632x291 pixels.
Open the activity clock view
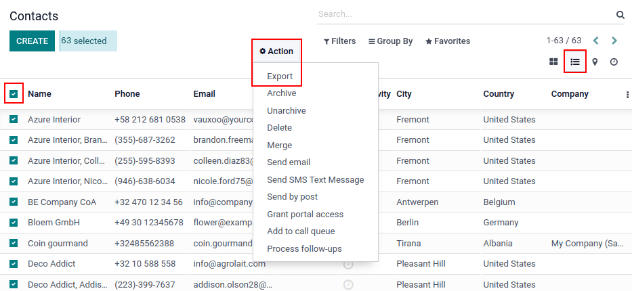[x=614, y=62]
